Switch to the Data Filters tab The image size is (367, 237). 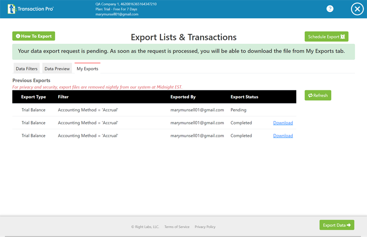click(27, 69)
